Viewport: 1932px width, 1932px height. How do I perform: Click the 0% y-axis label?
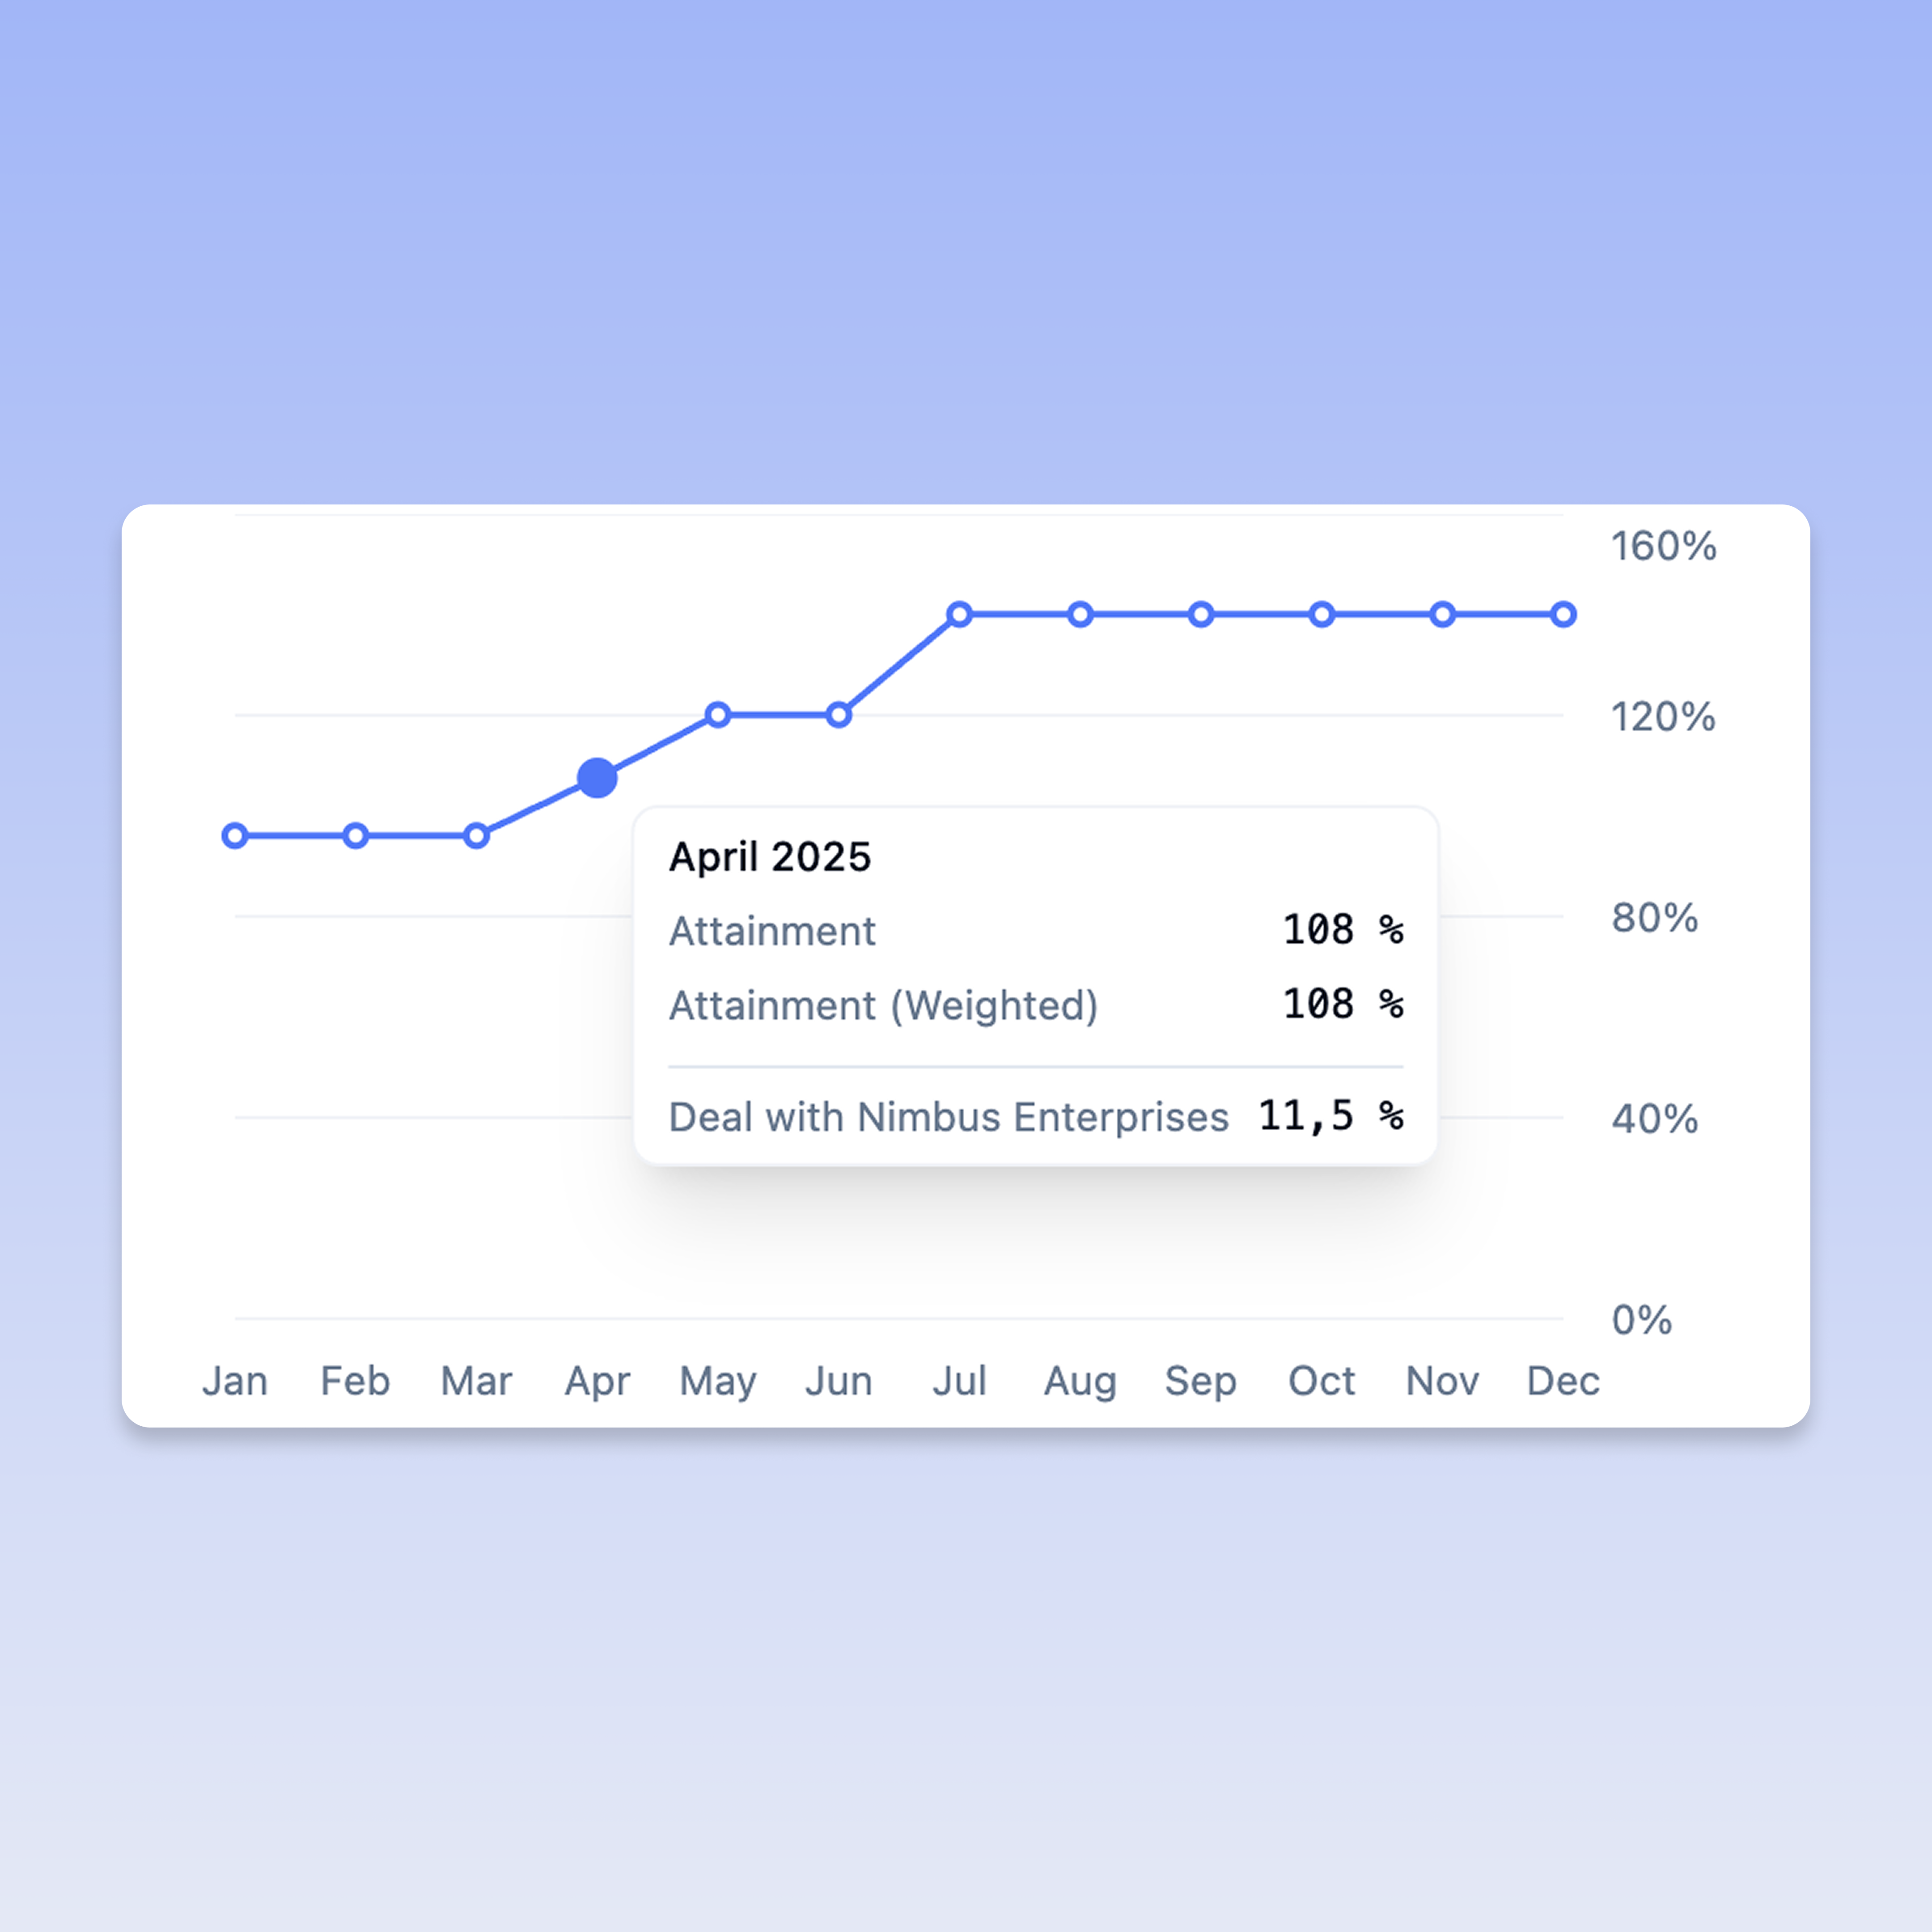[x=1641, y=1320]
